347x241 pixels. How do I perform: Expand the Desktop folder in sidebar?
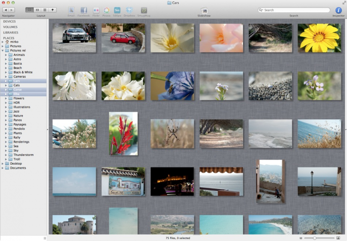tap(3, 163)
